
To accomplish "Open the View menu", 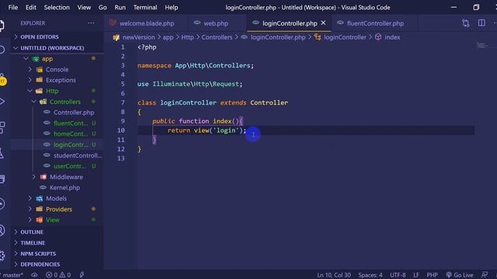I will pyautogui.click(x=84, y=7).
